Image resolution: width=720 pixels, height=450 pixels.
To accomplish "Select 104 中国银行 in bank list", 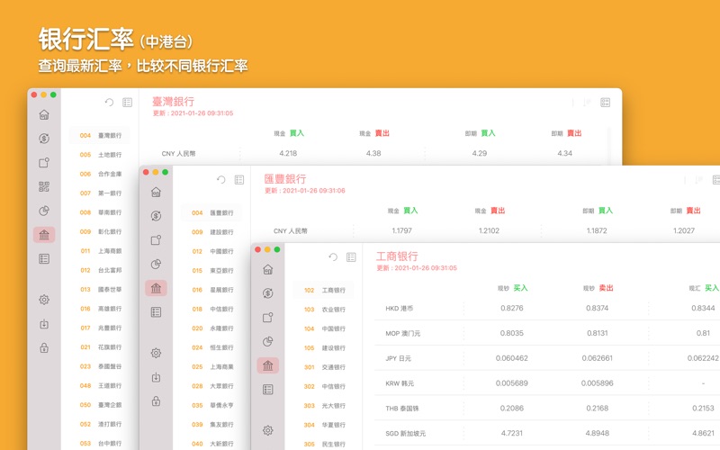I will tap(324, 328).
